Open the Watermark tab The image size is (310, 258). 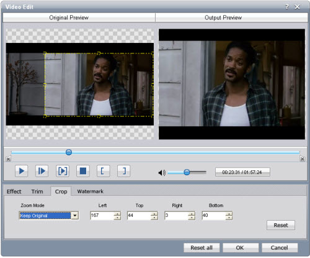91,191
